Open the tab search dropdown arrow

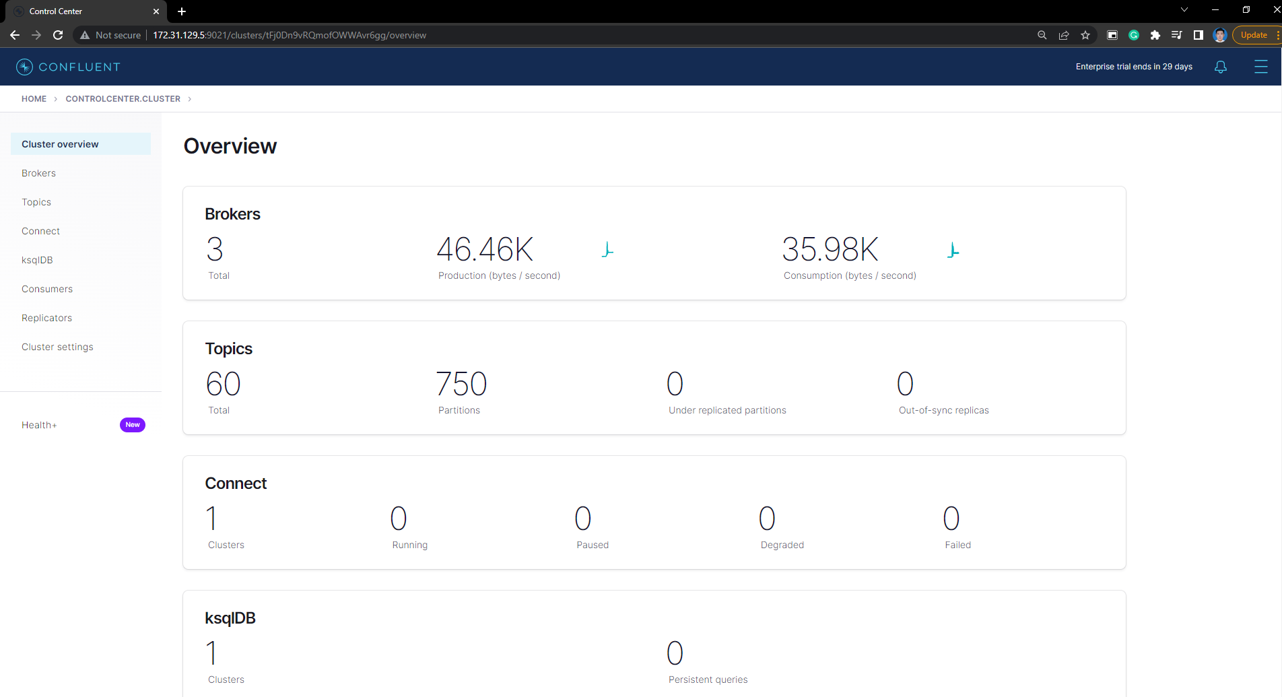point(1184,10)
